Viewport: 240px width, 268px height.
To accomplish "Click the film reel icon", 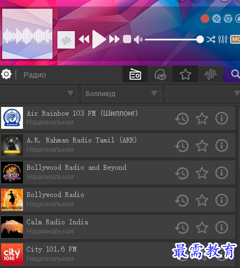I will click(216, 19).
